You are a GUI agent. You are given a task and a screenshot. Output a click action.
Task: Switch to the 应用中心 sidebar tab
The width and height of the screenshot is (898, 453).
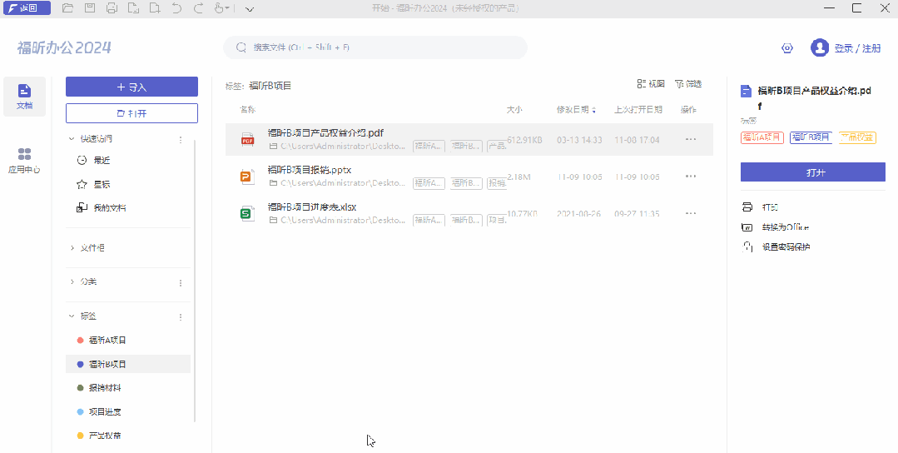25,161
